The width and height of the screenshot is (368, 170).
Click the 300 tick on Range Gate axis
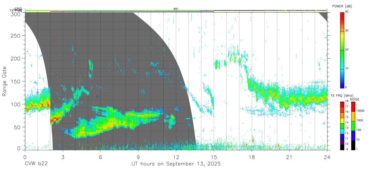pyautogui.click(x=16, y=14)
